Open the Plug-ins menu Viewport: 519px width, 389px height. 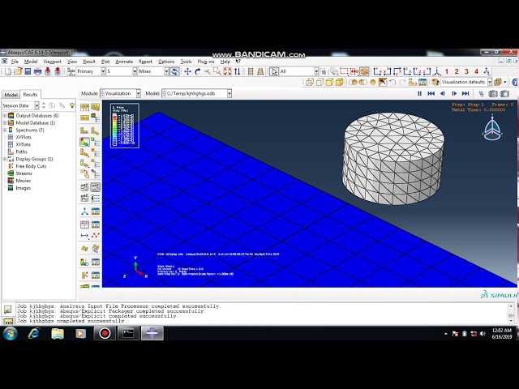click(x=206, y=62)
